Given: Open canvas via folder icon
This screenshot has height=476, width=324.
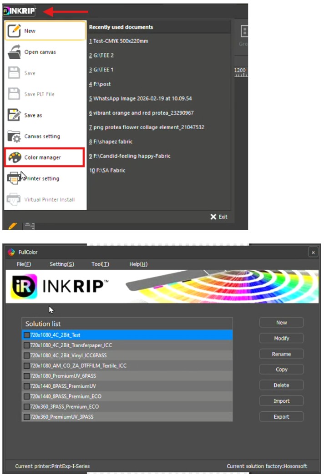Looking at the screenshot, I should [14, 52].
